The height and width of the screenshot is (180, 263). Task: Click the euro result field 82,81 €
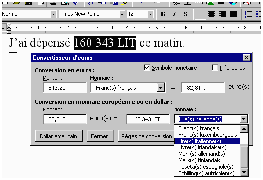coord(203,88)
